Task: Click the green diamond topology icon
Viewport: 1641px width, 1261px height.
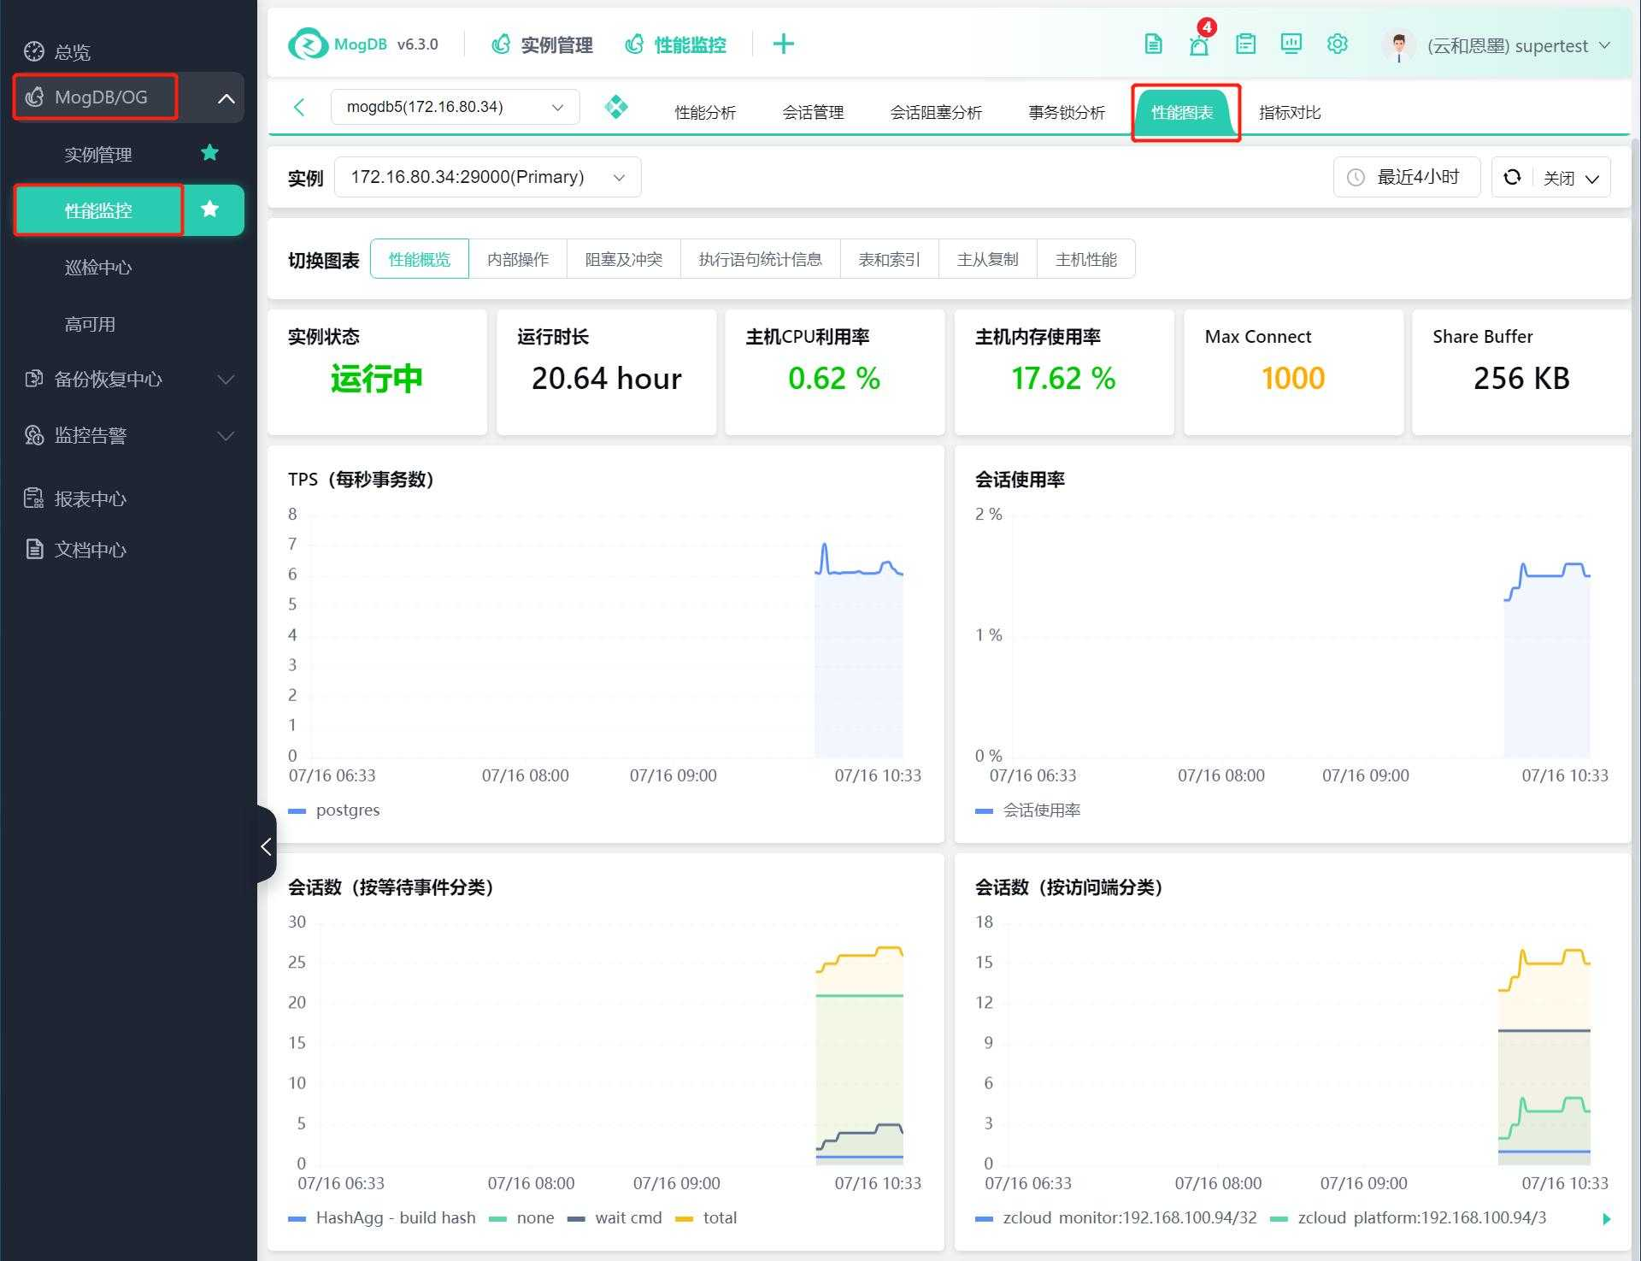Action: (x=616, y=107)
